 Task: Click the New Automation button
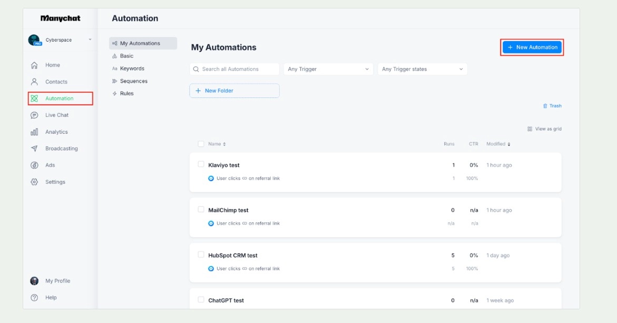(532, 47)
